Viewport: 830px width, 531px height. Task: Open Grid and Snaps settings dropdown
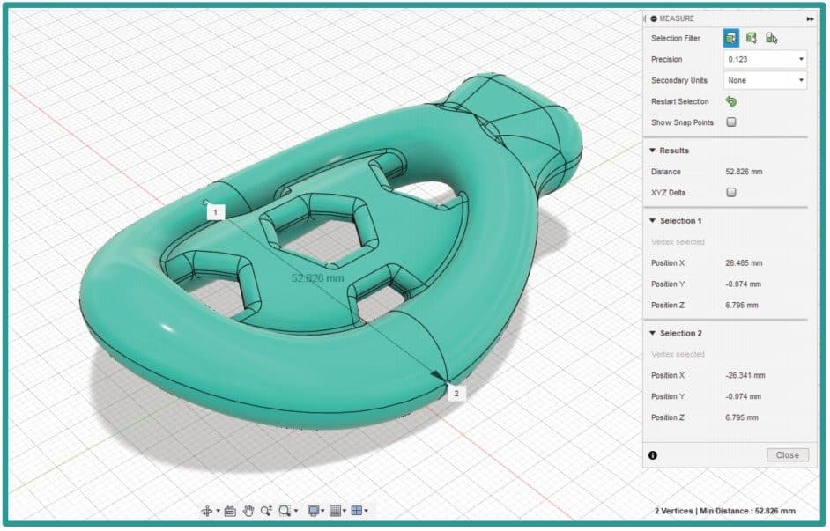[337, 510]
